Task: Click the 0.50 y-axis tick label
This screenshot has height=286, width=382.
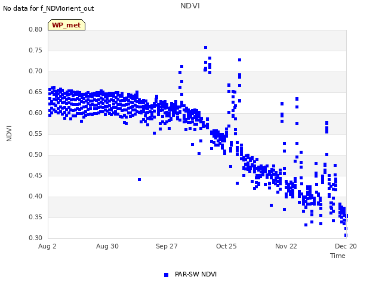Action: coord(36,155)
